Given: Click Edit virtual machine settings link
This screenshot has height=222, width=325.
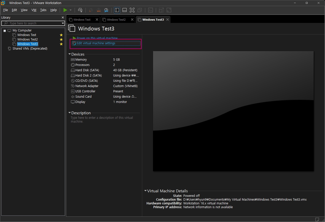Looking at the screenshot, I should click(96, 43).
